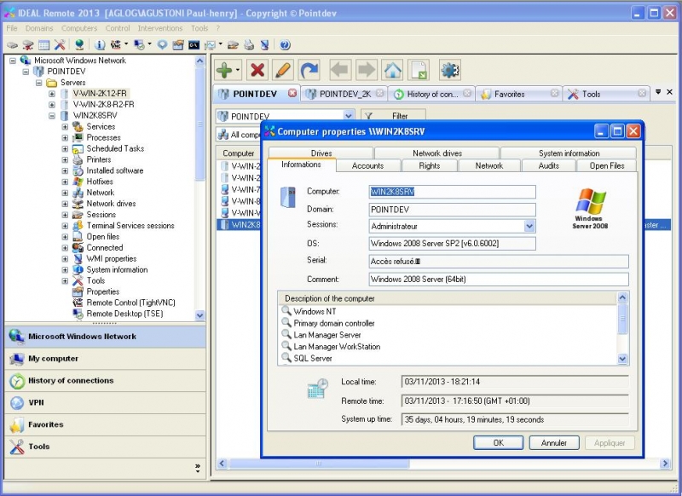
Task: Click the printer icon in top toolbar
Action: click(249, 45)
